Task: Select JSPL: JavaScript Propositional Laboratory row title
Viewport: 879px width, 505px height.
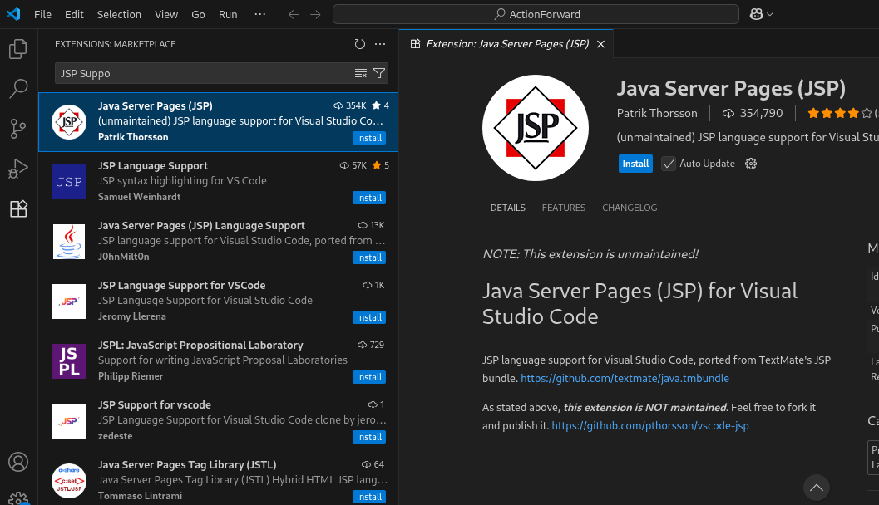Action: click(200, 346)
